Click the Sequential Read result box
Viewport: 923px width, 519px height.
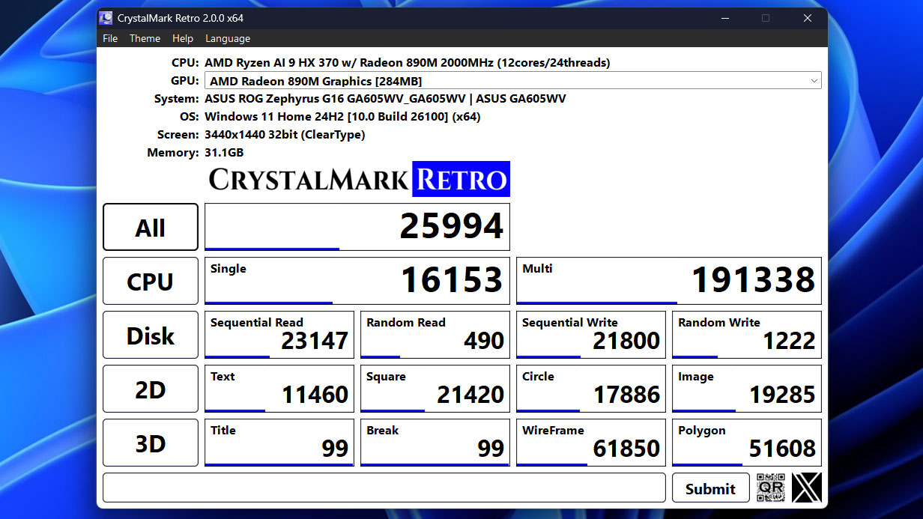(x=279, y=335)
